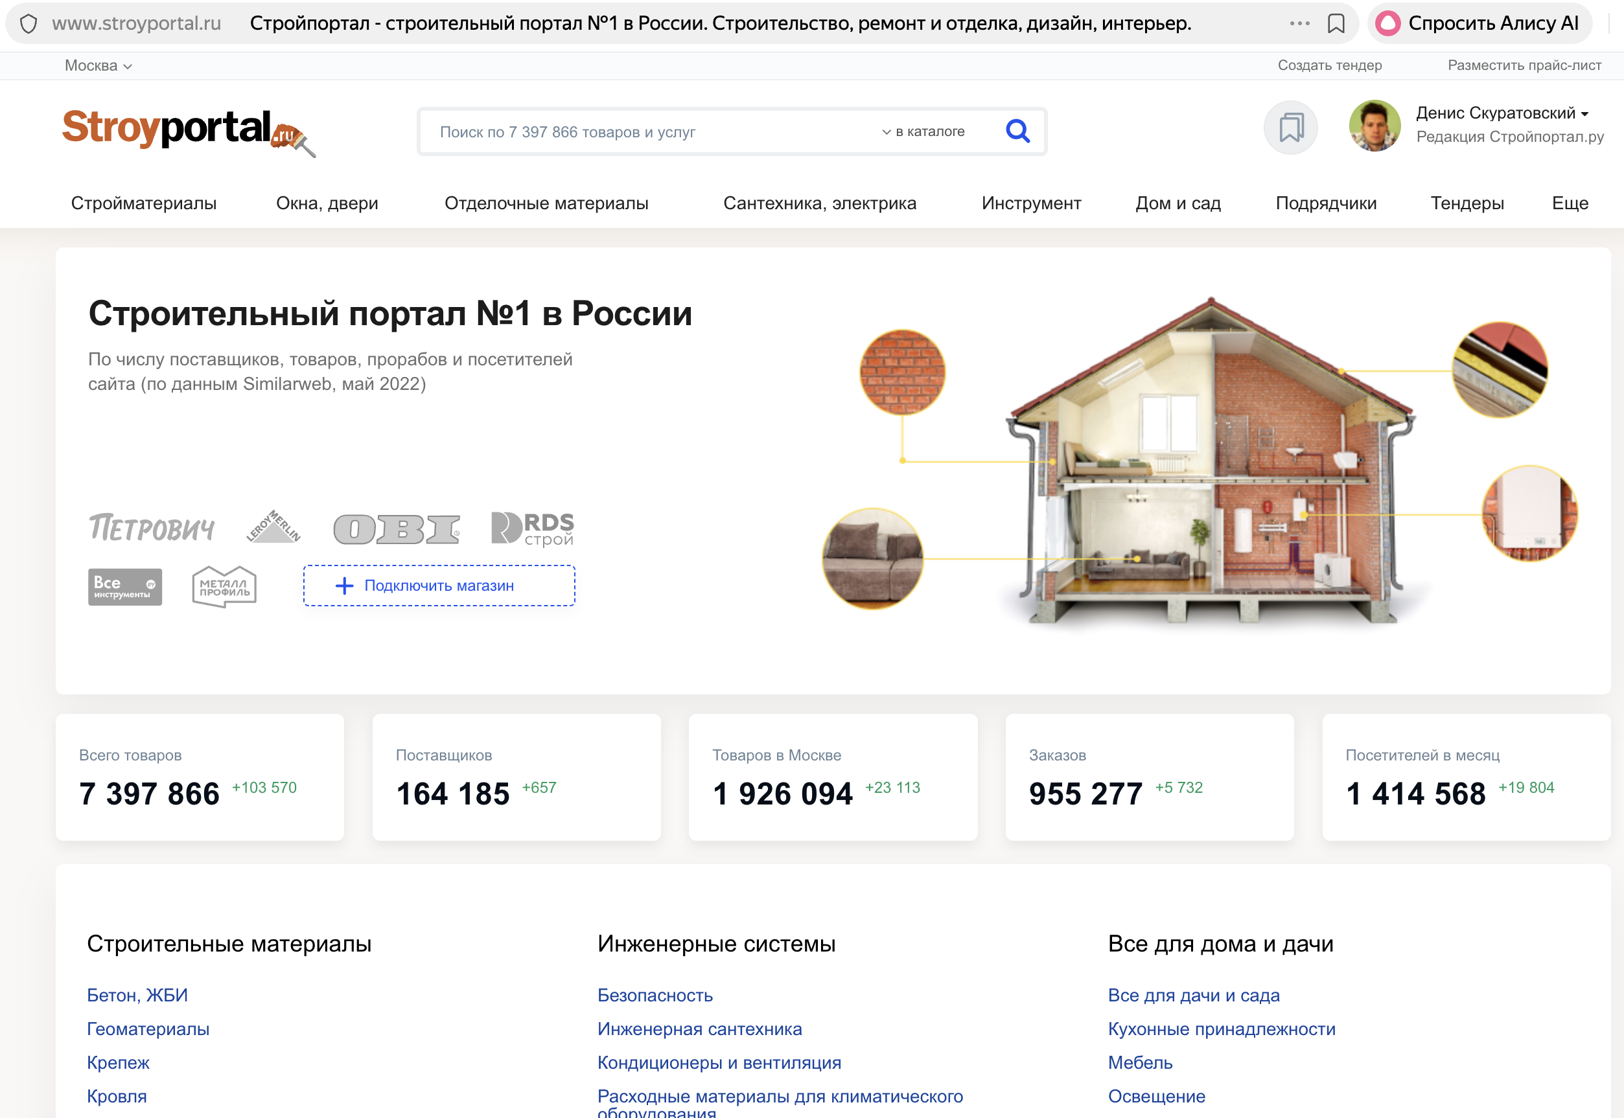Screen dimensions: 1624x1118
Task: Expand the Денис Скуратовский account menu
Action: tap(1502, 113)
